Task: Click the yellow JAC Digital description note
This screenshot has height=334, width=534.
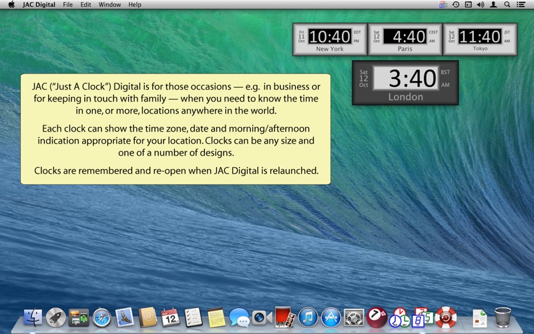Action: tap(176, 129)
